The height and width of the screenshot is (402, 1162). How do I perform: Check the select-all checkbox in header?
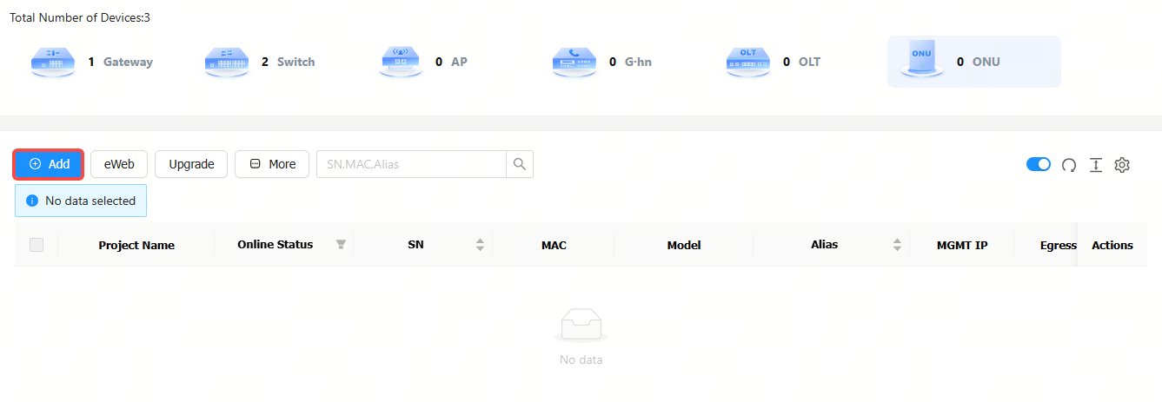point(37,245)
